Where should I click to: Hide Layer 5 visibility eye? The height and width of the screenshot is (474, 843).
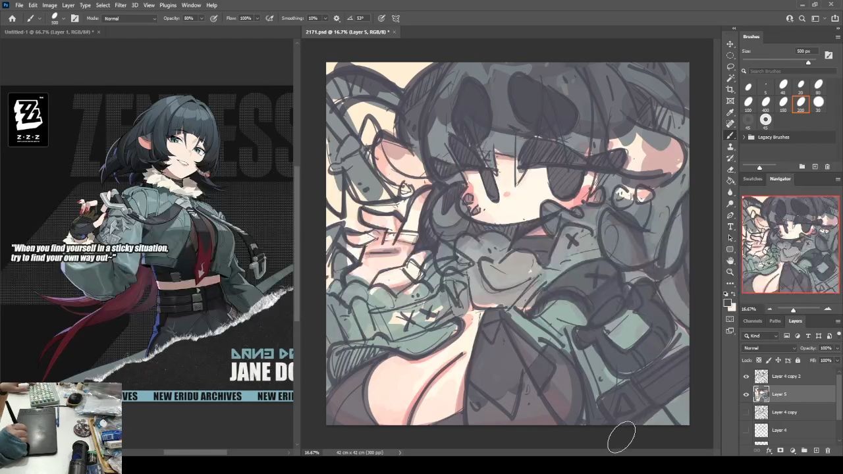pyautogui.click(x=746, y=394)
